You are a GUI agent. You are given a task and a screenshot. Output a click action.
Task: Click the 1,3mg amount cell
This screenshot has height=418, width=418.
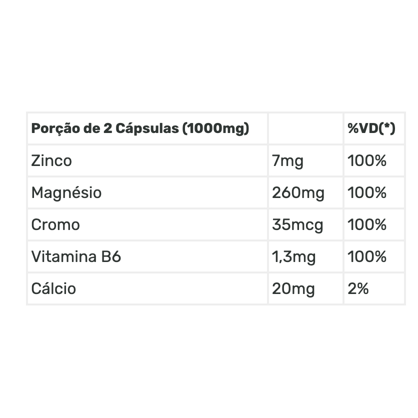[x=293, y=256]
